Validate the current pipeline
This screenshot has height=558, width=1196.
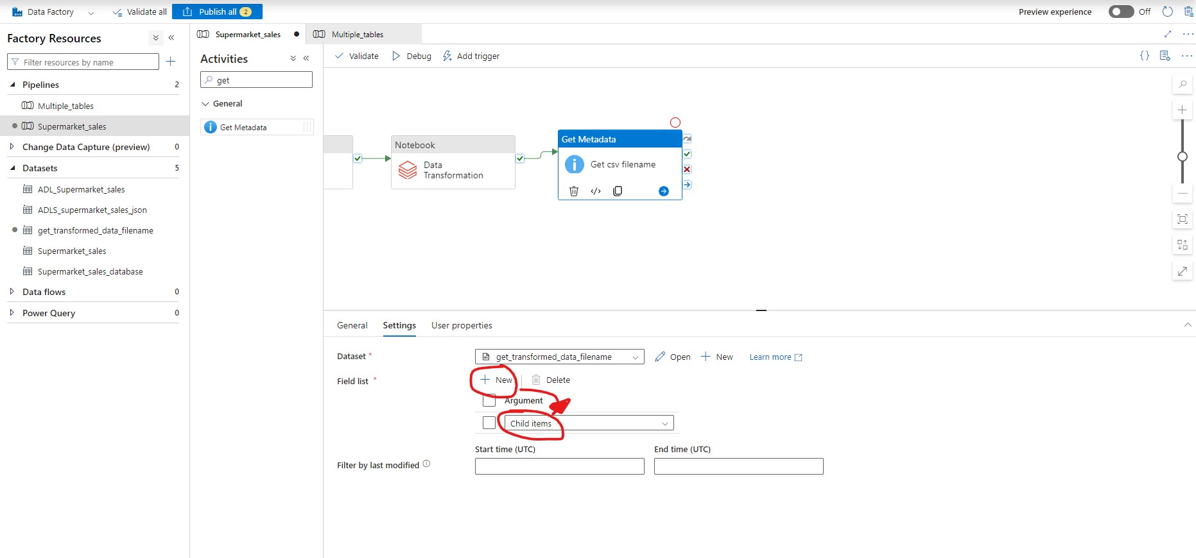pos(357,56)
